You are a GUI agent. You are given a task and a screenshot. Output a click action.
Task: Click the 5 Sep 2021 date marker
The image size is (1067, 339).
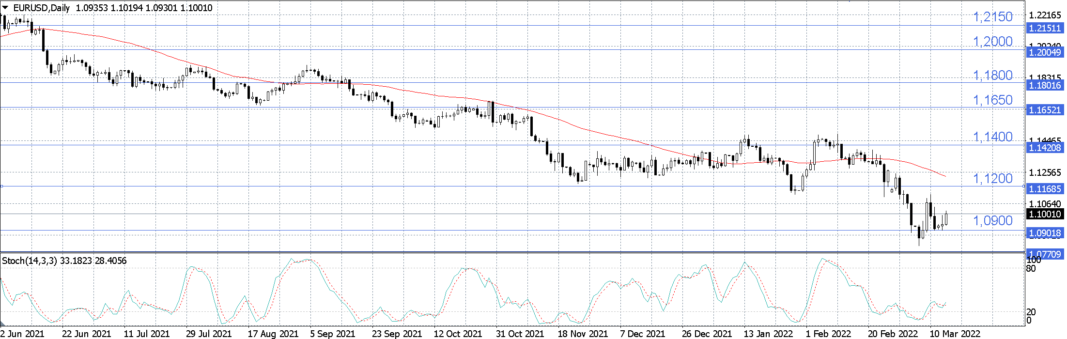point(333,334)
